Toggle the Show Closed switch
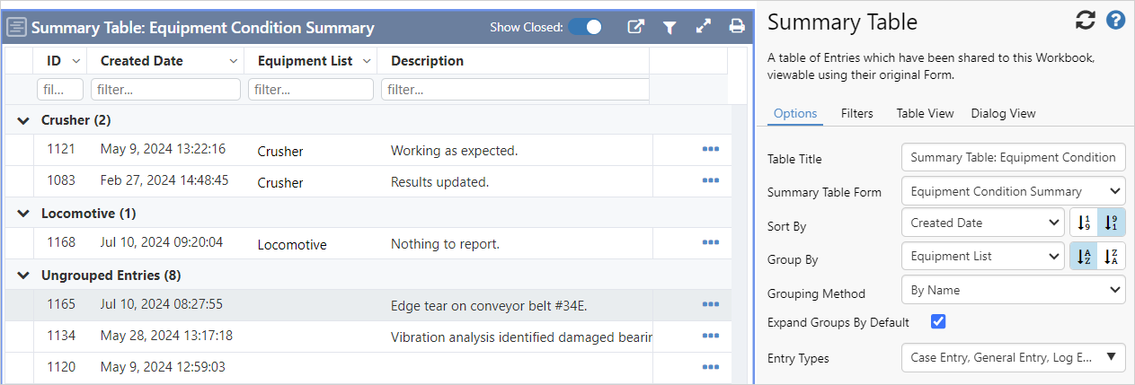The height and width of the screenshot is (385, 1135). pyautogui.click(x=586, y=27)
